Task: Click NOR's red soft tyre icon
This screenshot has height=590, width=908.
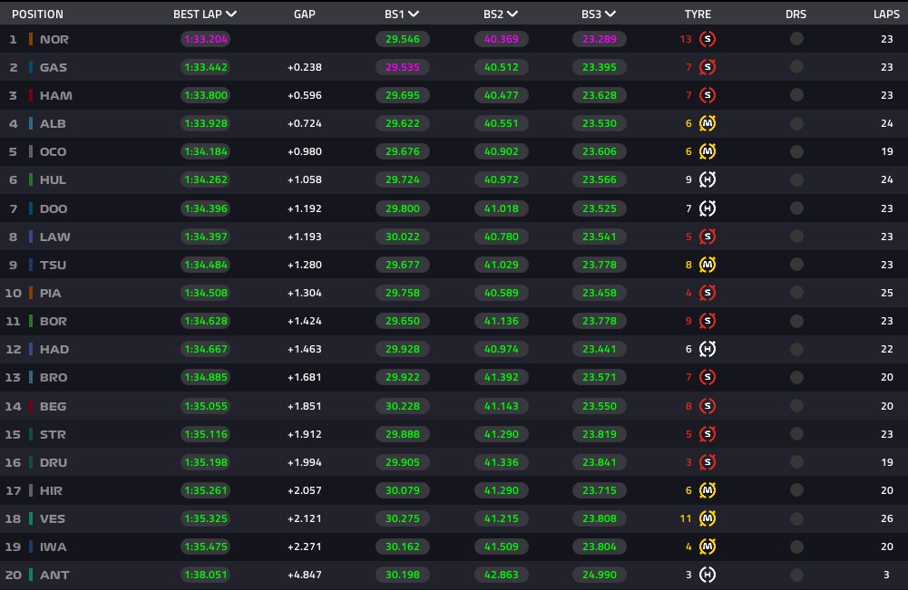Action: click(x=707, y=39)
